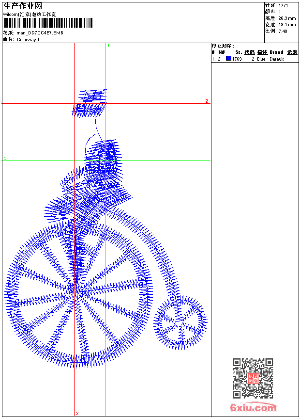Select the Blue stop sequence row
The width and height of the screenshot is (300, 417).
coord(254,59)
